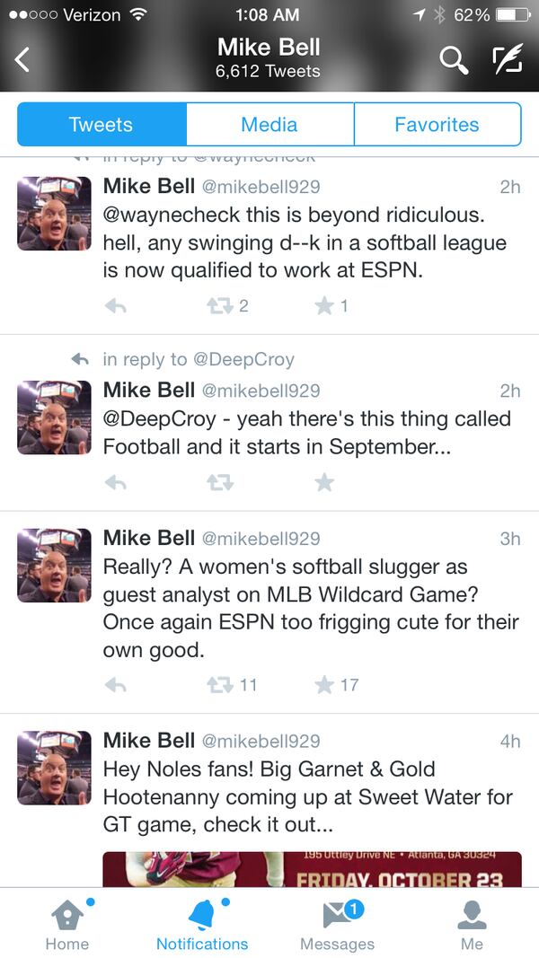Tap the 'in reply to @DeepCroy' link
Viewport: 539px width, 958px height.
point(198,359)
